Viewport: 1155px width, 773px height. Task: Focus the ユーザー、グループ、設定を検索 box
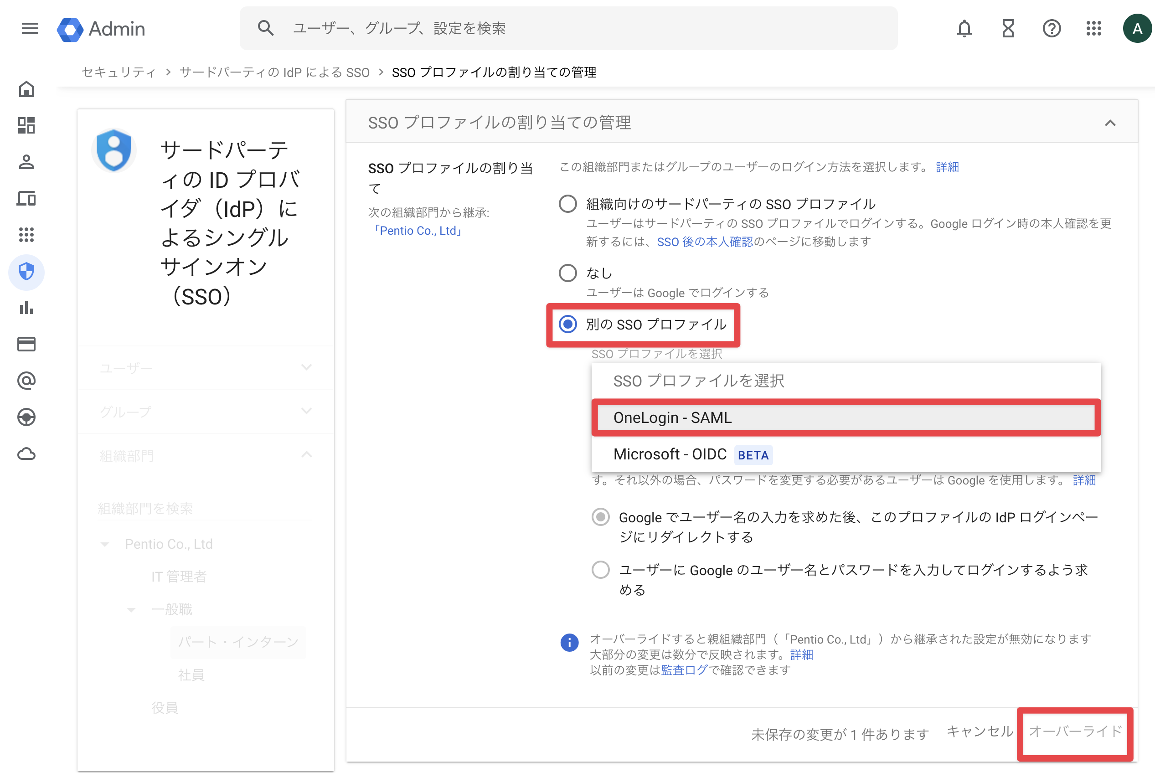pyautogui.click(x=568, y=28)
